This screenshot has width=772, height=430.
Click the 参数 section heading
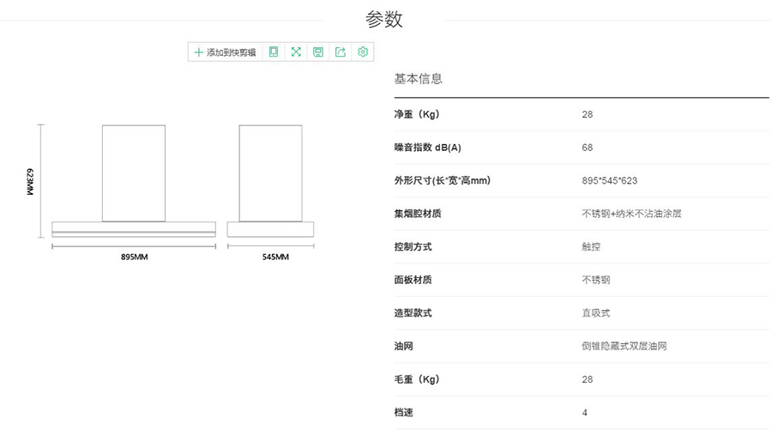coord(383,20)
